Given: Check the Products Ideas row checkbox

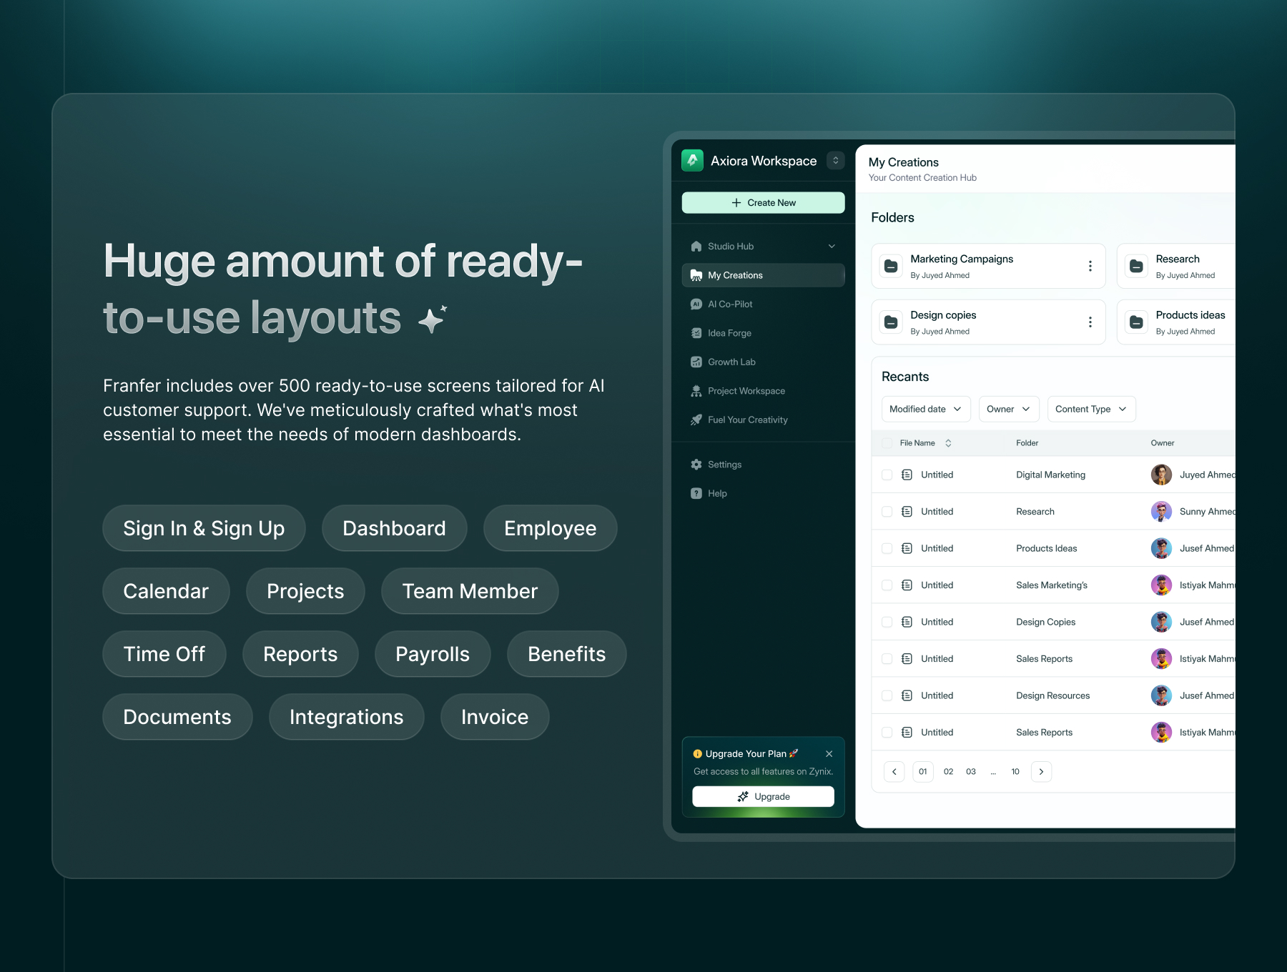Looking at the screenshot, I should (887, 549).
